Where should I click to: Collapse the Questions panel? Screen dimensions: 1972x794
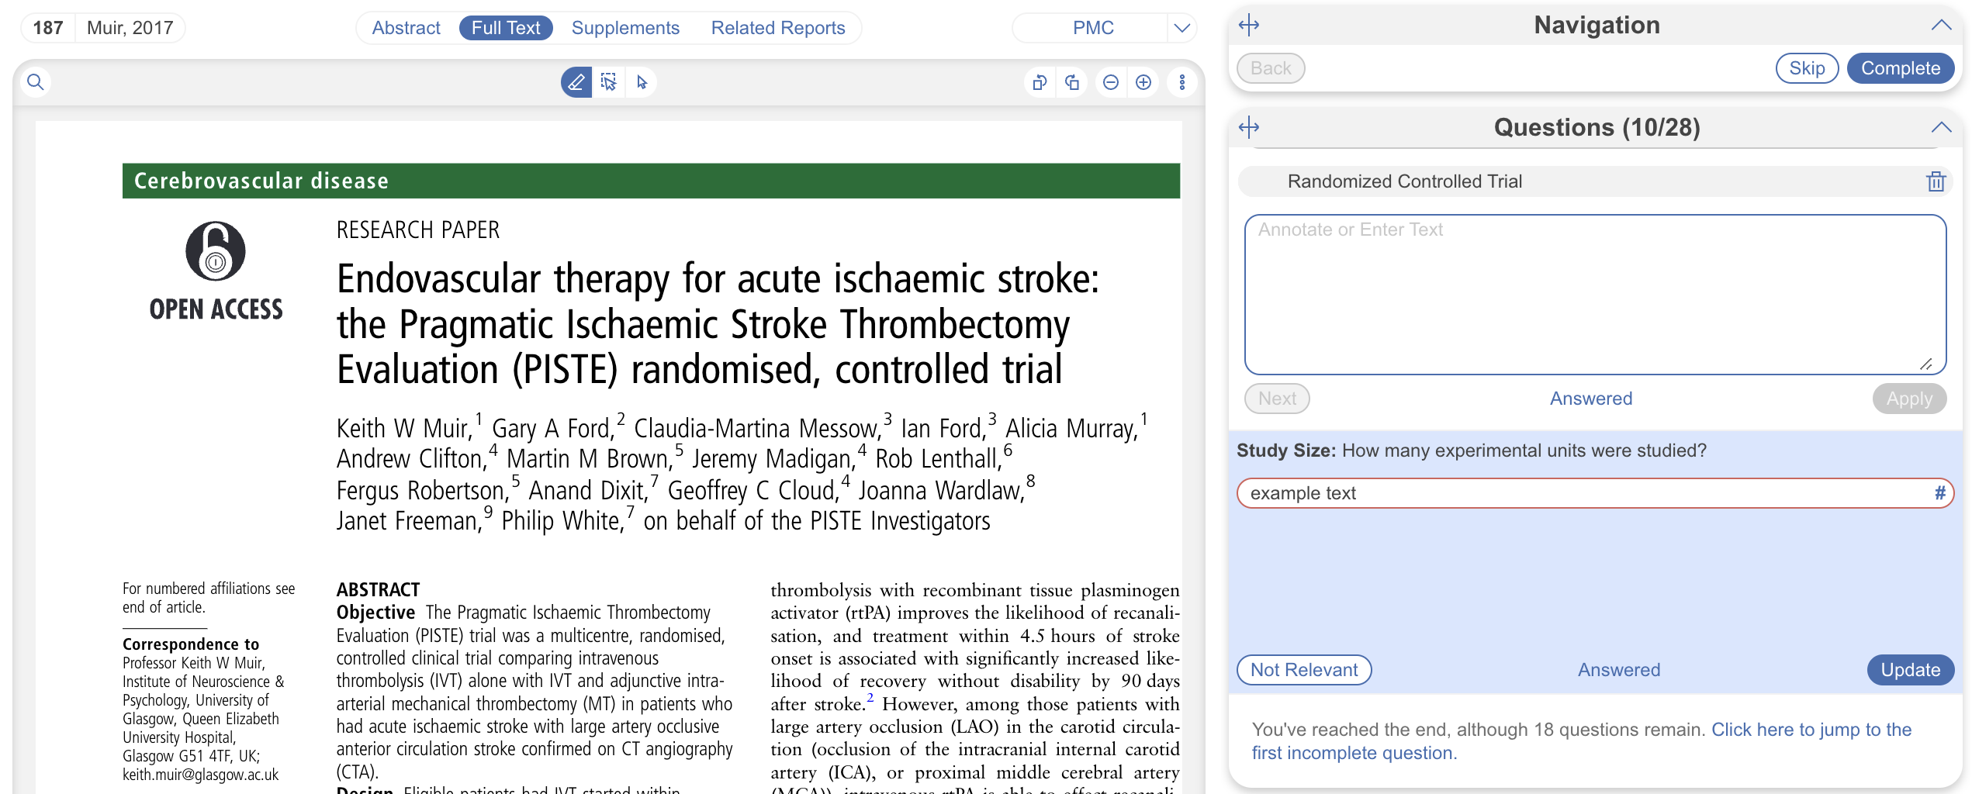click(1940, 128)
